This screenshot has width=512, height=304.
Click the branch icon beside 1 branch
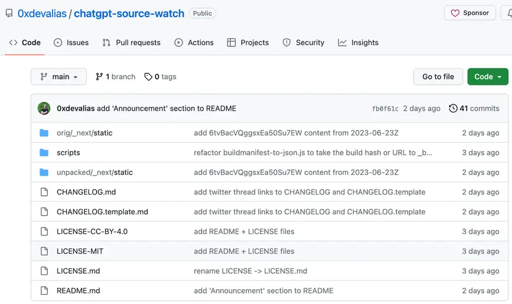coord(99,77)
